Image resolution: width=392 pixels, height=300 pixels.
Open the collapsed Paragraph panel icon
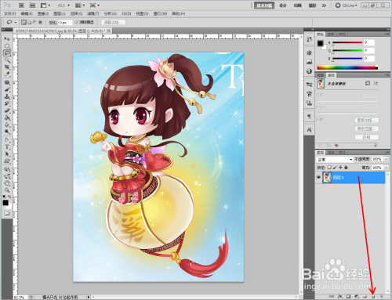[309, 117]
